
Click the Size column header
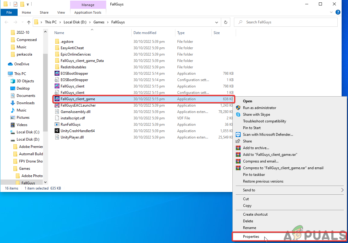[x=217, y=33]
